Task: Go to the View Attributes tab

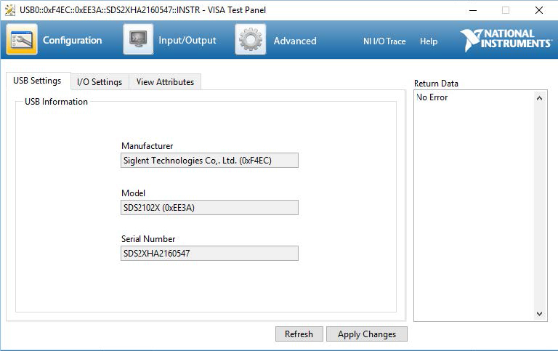Action: point(165,82)
